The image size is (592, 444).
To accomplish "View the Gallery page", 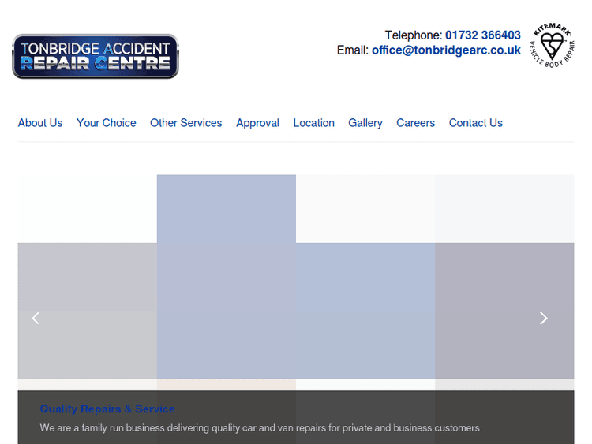I will (x=365, y=123).
